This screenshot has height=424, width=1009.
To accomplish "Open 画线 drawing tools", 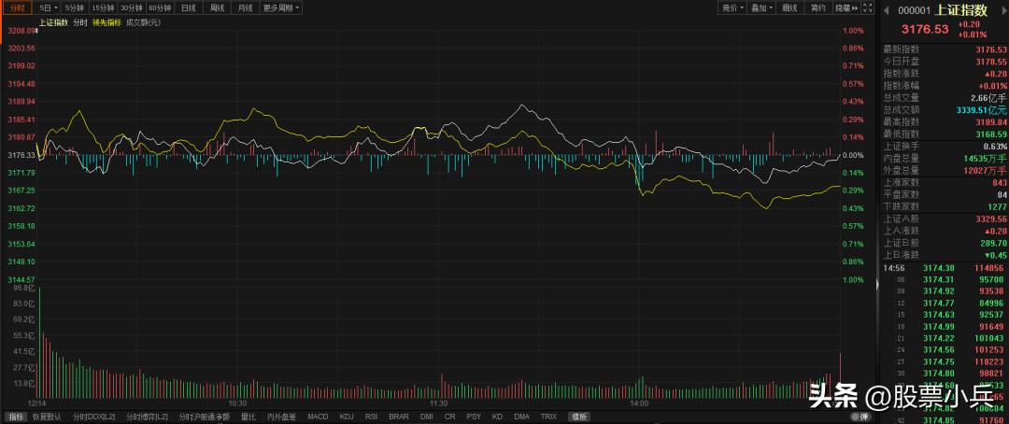I will pos(789,7).
